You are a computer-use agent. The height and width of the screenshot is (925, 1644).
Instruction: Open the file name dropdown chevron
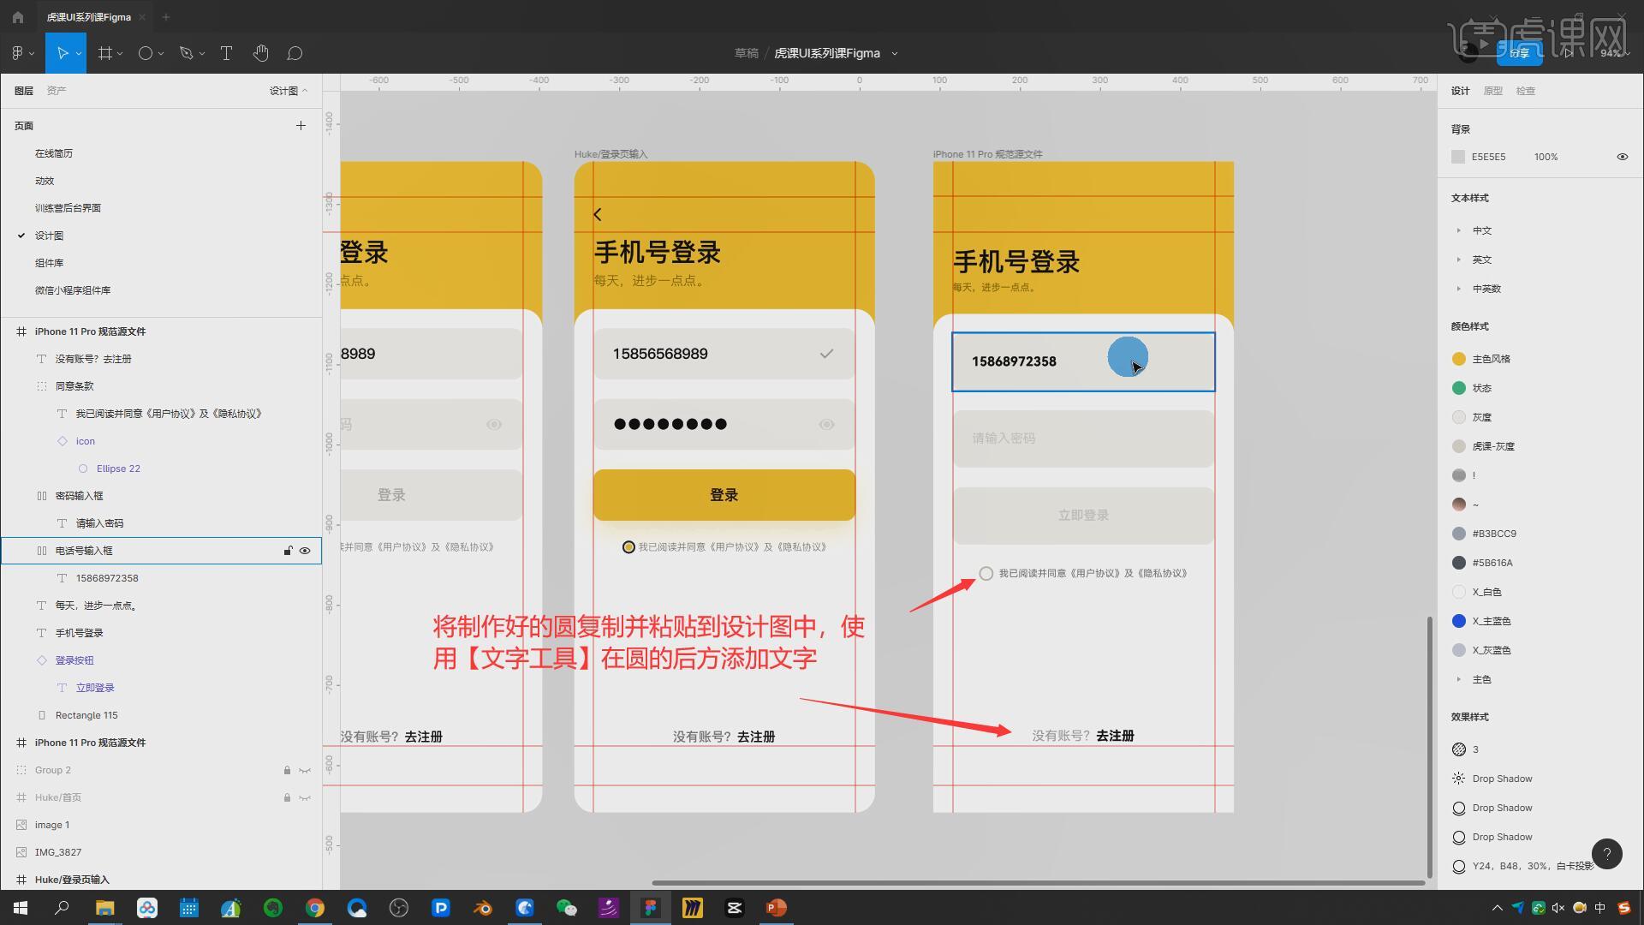click(x=895, y=53)
